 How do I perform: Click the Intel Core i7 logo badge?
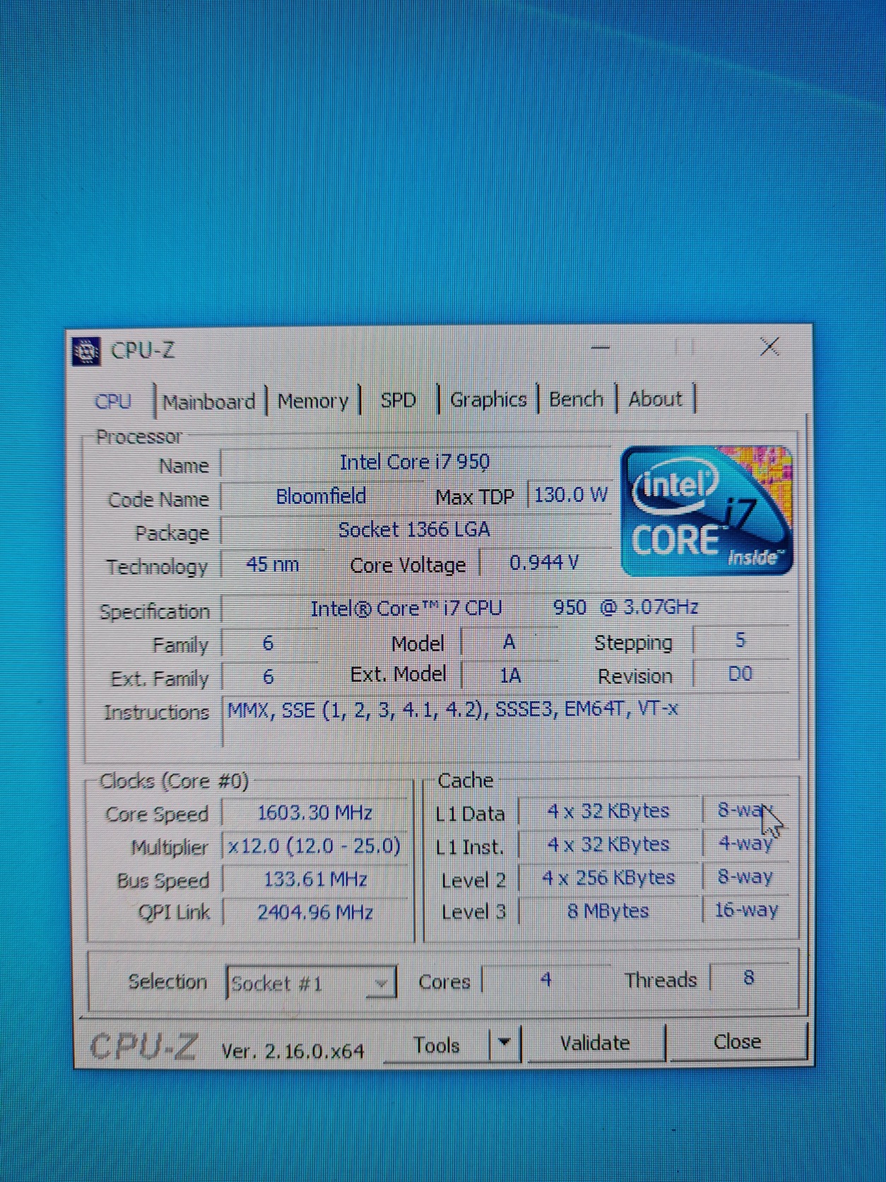pos(707,510)
